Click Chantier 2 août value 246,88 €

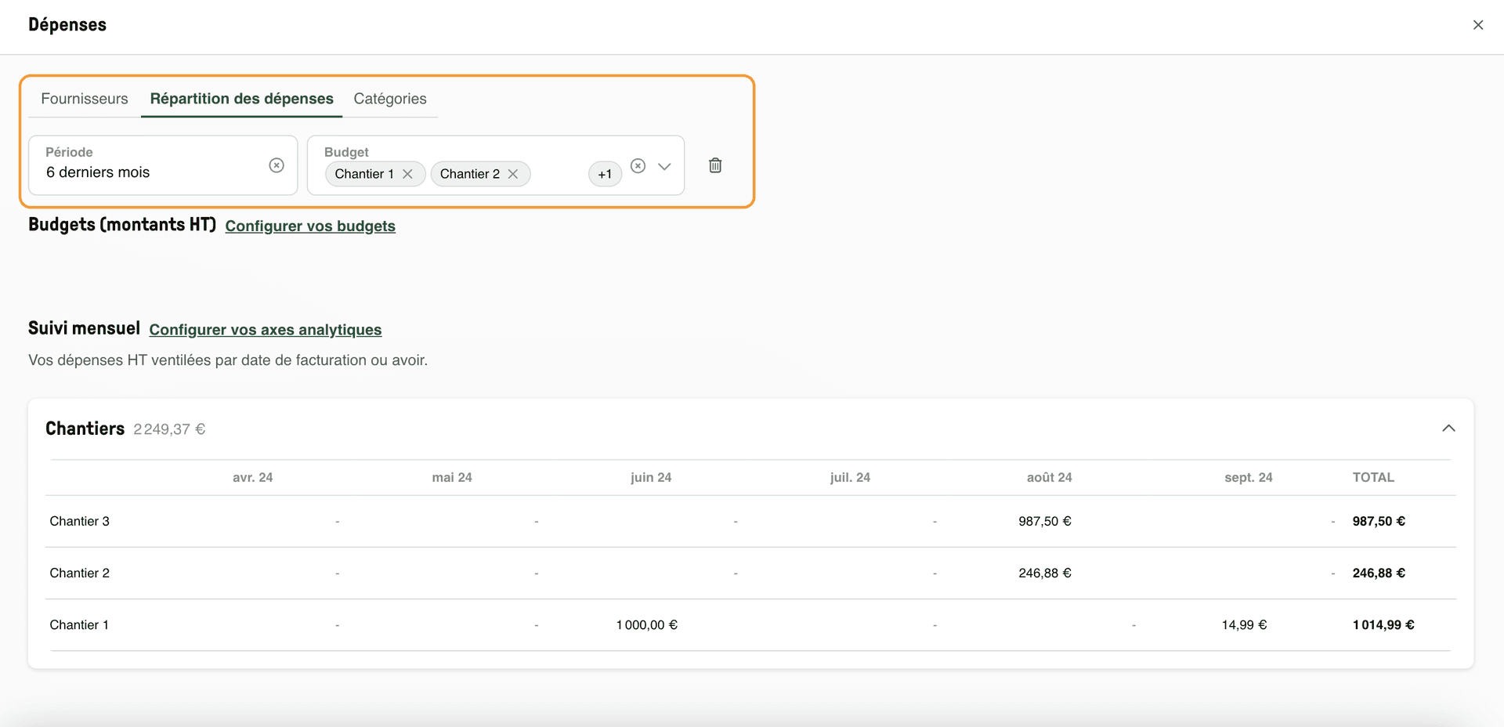pyautogui.click(x=1045, y=573)
